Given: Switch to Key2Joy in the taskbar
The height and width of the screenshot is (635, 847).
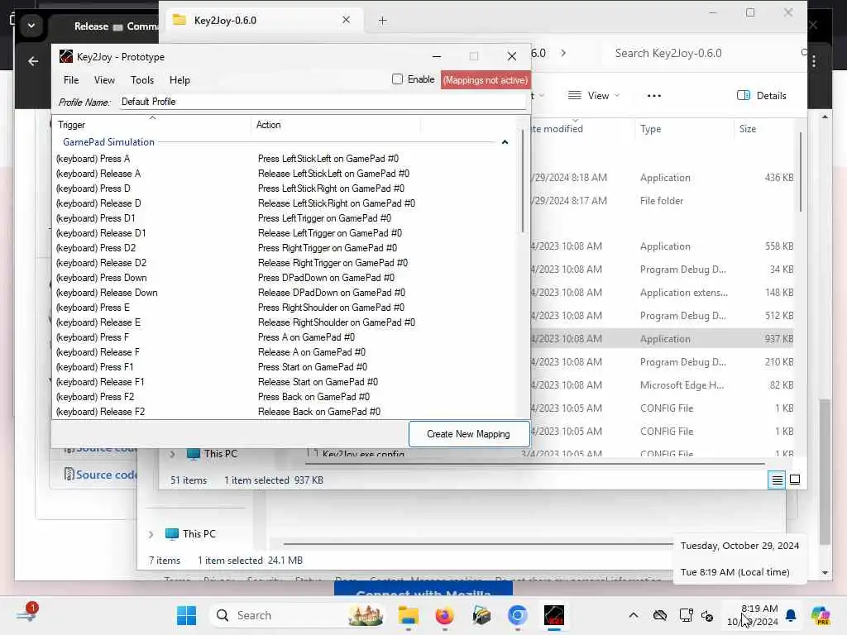Looking at the screenshot, I should [554, 615].
